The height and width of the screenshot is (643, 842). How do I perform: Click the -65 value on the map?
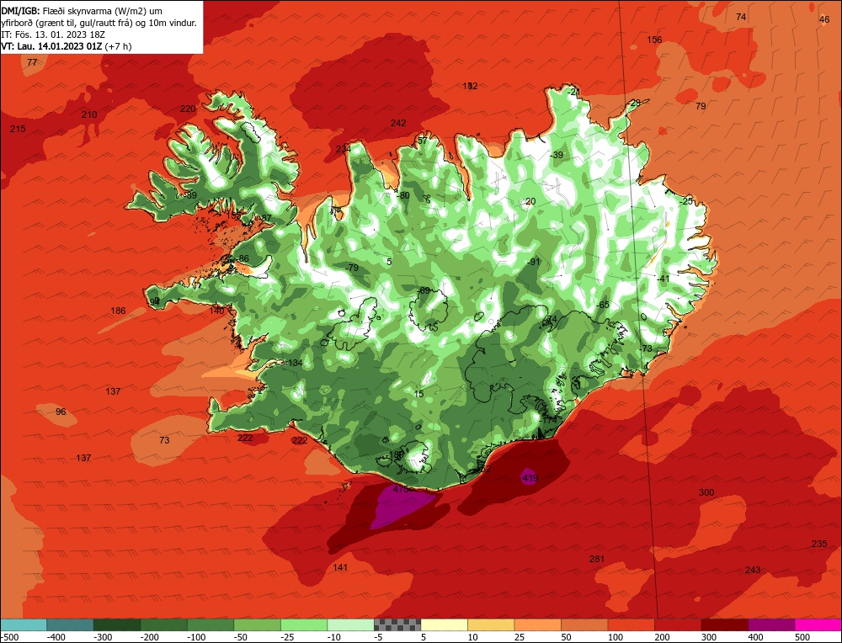(x=603, y=305)
